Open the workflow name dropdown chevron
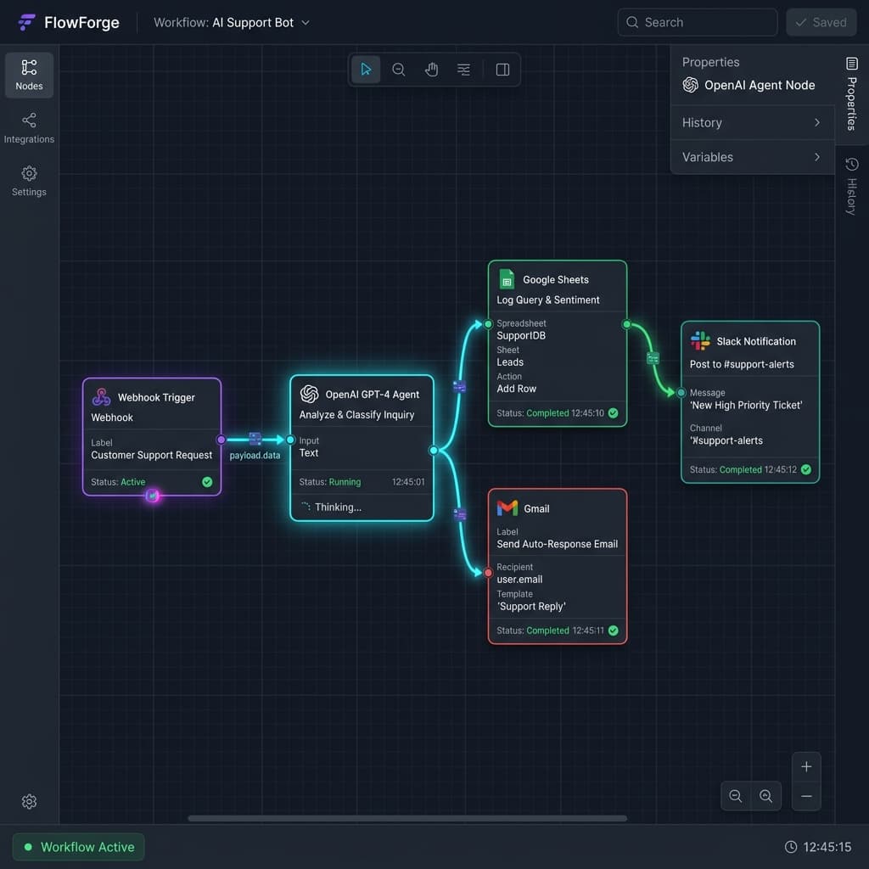The width and height of the screenshot is (869, 869). tap(306, 23)
